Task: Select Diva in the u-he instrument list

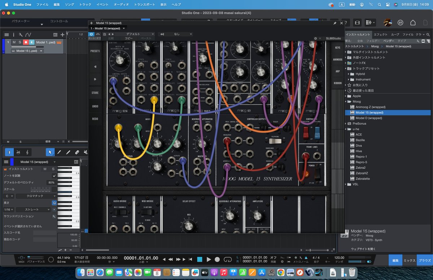Action: pos(359,145)
